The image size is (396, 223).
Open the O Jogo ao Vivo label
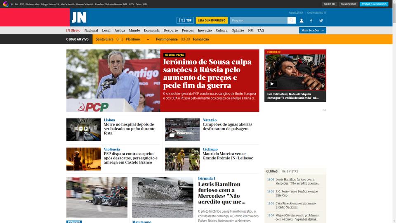coord(77,39)
